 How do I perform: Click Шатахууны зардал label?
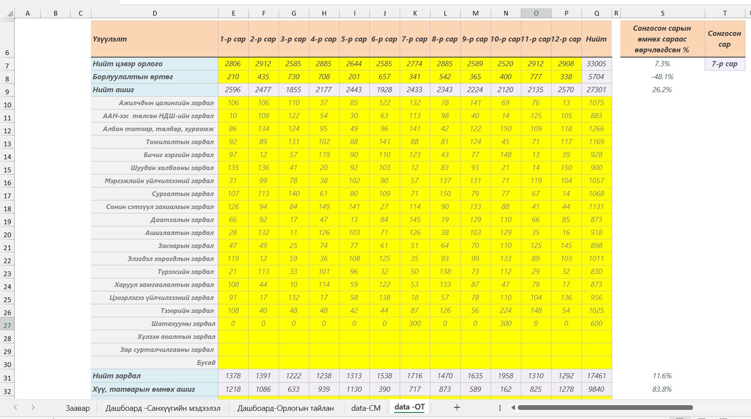[183, 323]
